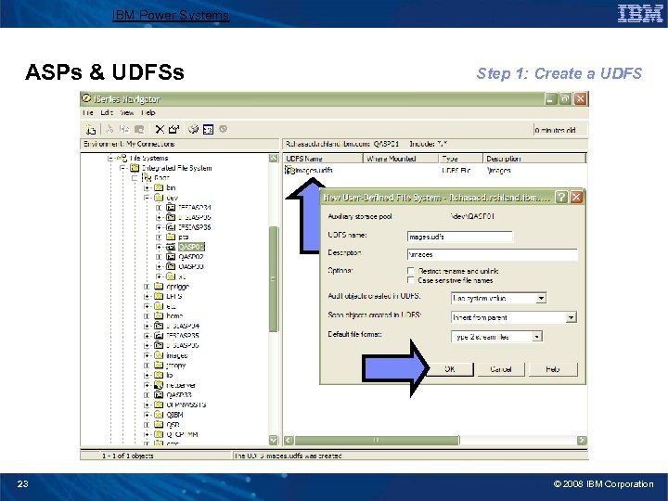
Task: Click the tree panel vertical scrollbar thumb
Action: tap(273, 279)
